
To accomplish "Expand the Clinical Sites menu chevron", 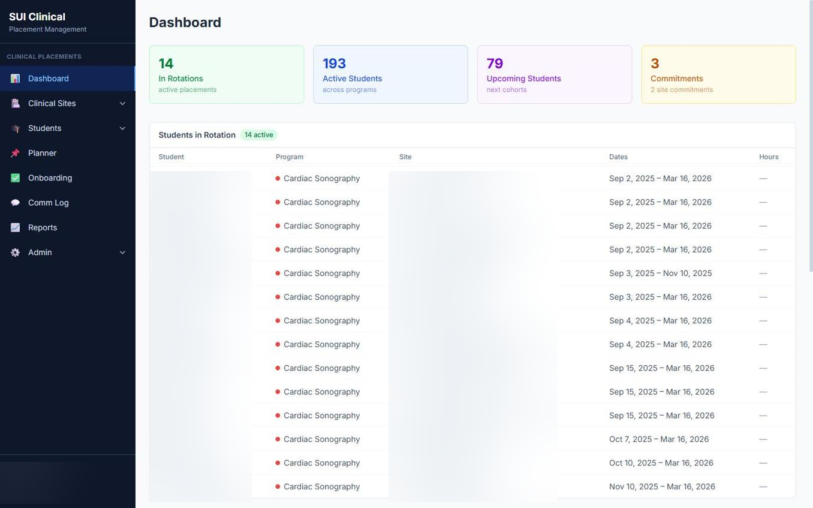I will [122, 103].
